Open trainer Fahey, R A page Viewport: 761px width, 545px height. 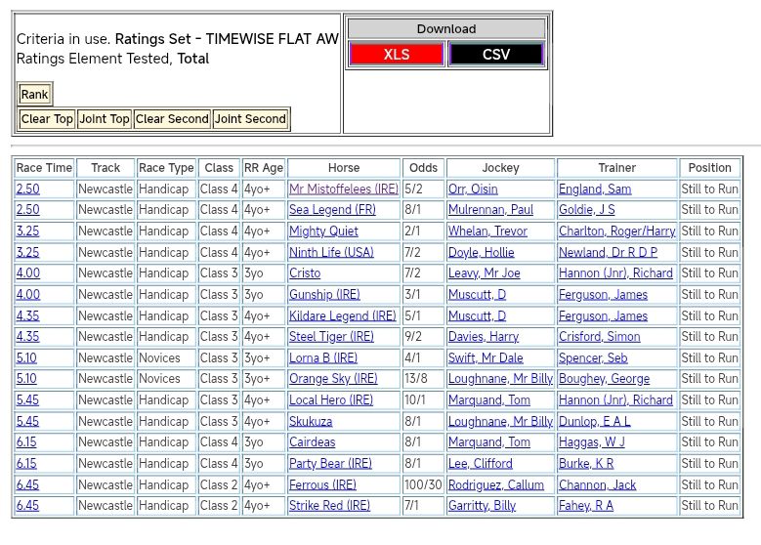pyautogui.click(x=586, y=506)
